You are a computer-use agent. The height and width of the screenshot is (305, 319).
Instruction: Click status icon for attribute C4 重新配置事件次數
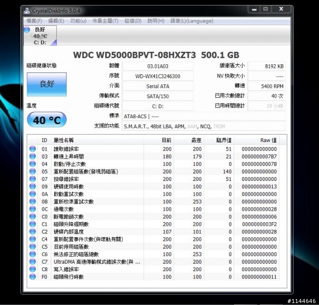tap(32, 239)
